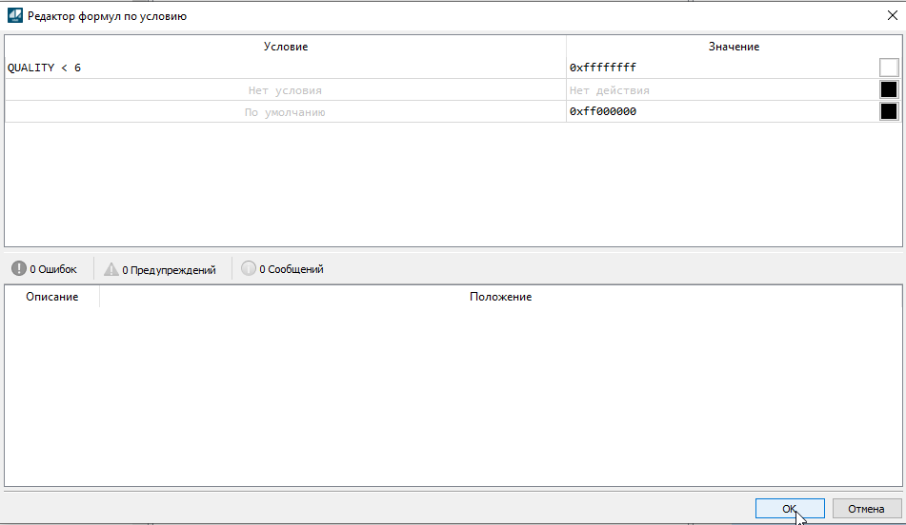
Task: Toggle the 0 Ошибок errors filter
Action: [x=45, y=269]
